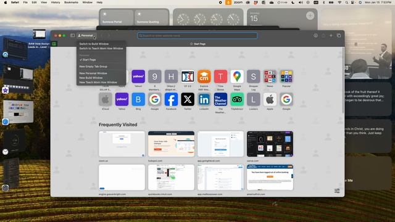Open the orange cm favorite

[x=204, y=76]
